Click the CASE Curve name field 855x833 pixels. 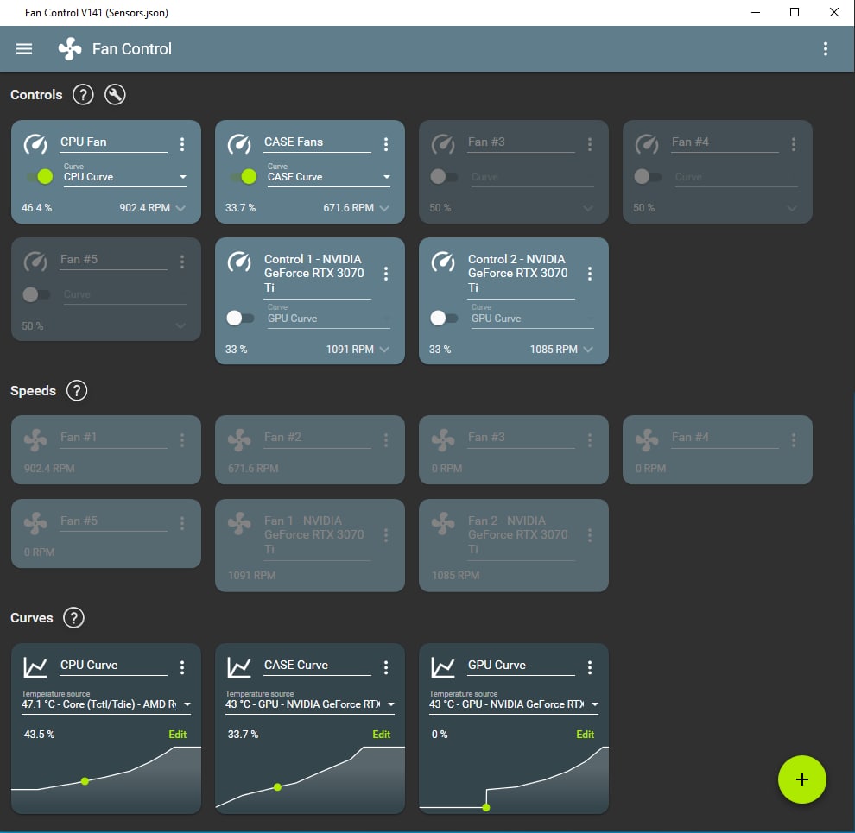(317, 666)
